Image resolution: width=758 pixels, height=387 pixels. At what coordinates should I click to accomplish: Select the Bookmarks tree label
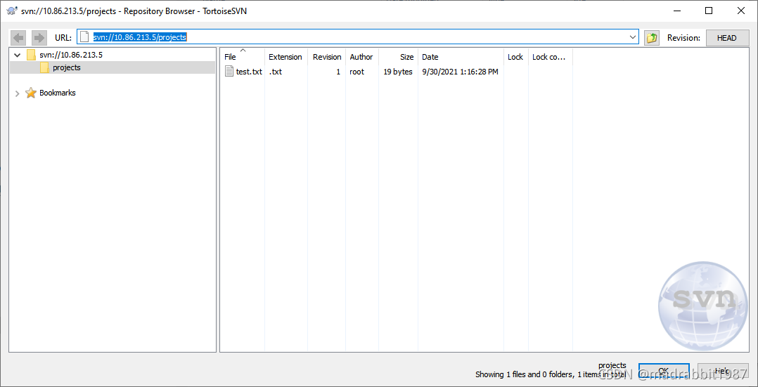[58, 93]
